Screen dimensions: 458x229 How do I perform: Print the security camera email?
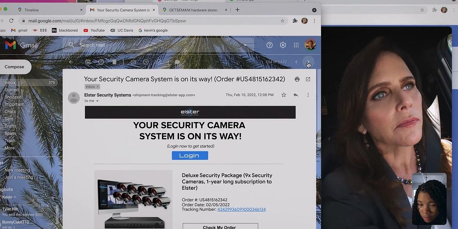pos(297,79)
